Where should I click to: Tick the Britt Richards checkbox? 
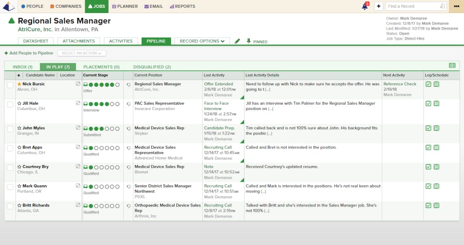(x=10, y=206)
